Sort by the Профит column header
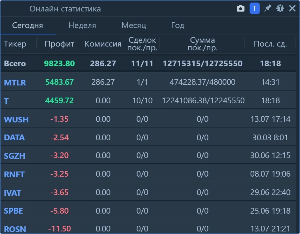Screen dimensions: 300x234 (59, 44)
